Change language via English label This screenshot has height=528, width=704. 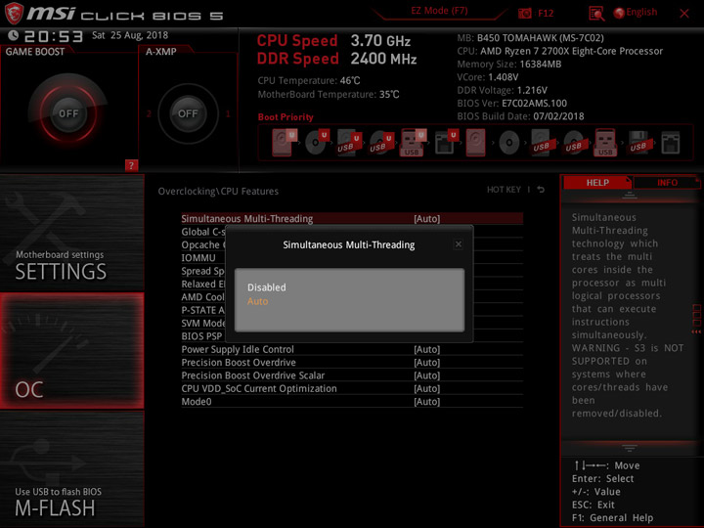[x=641, y=12]
